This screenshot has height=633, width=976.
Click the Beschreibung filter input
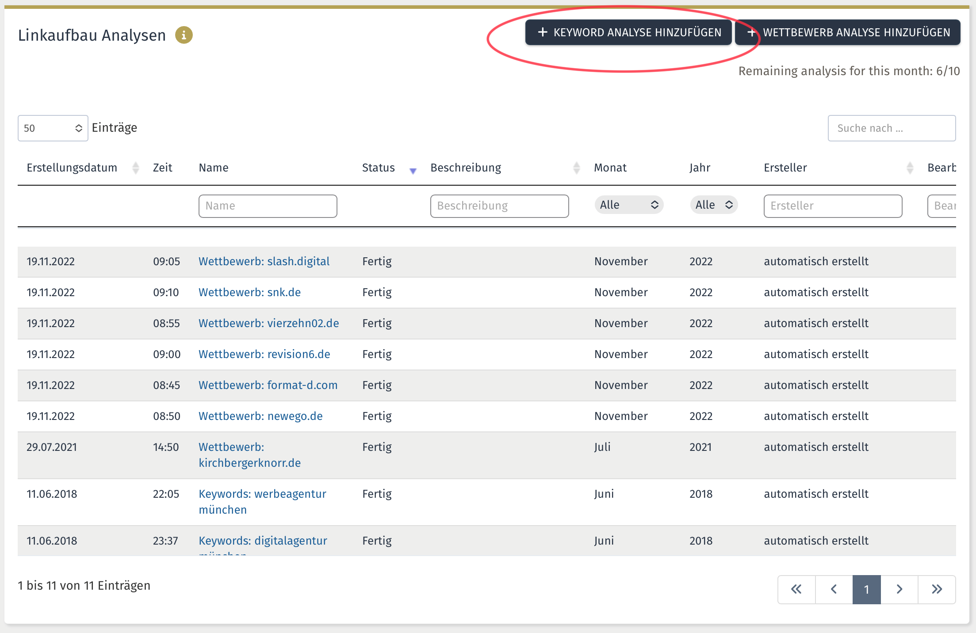(499, 206)
